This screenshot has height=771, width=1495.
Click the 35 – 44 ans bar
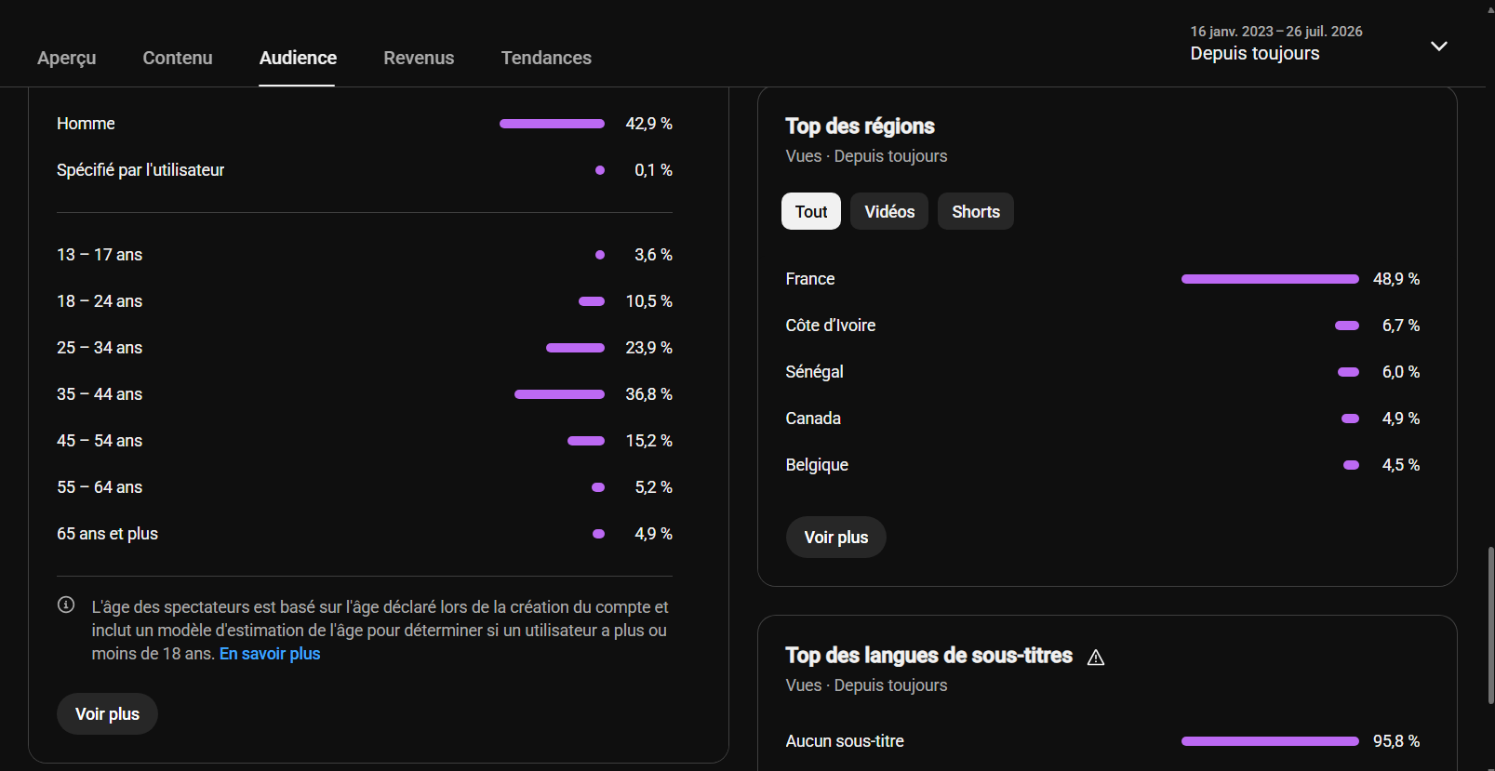point(559,394)
